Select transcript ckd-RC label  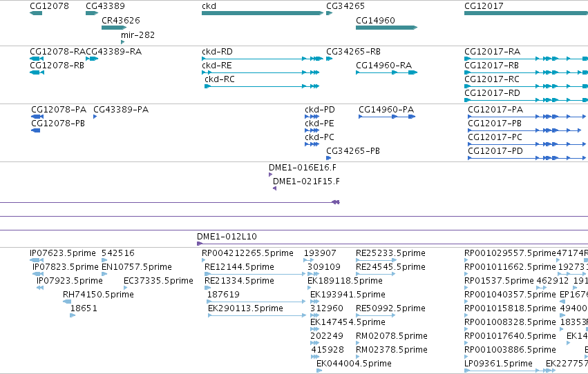click(220, 79)
